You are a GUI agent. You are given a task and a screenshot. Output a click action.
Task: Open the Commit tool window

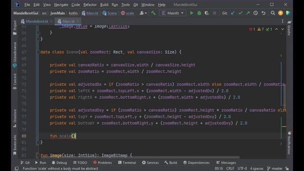(15, 81)
